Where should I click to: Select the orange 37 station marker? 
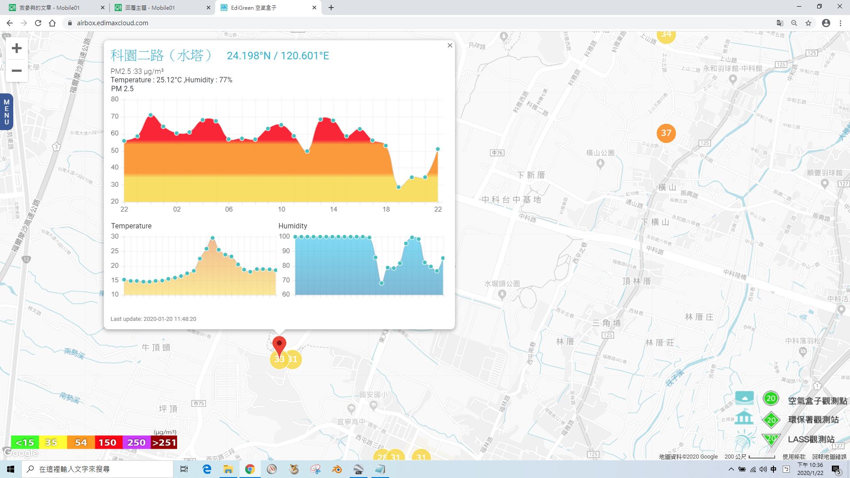pos(666,133)
